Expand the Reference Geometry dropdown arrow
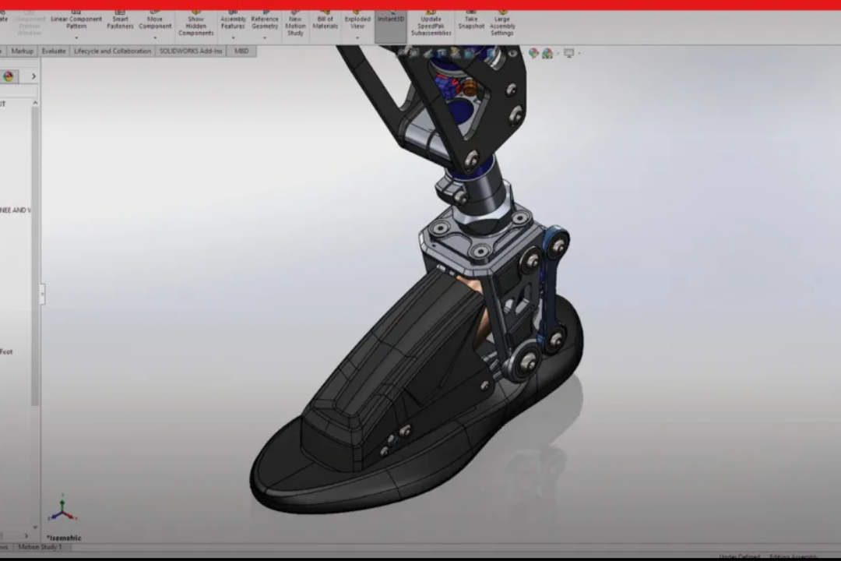The image size is (841, 561). pyautogui.click(x=265, y=38)
